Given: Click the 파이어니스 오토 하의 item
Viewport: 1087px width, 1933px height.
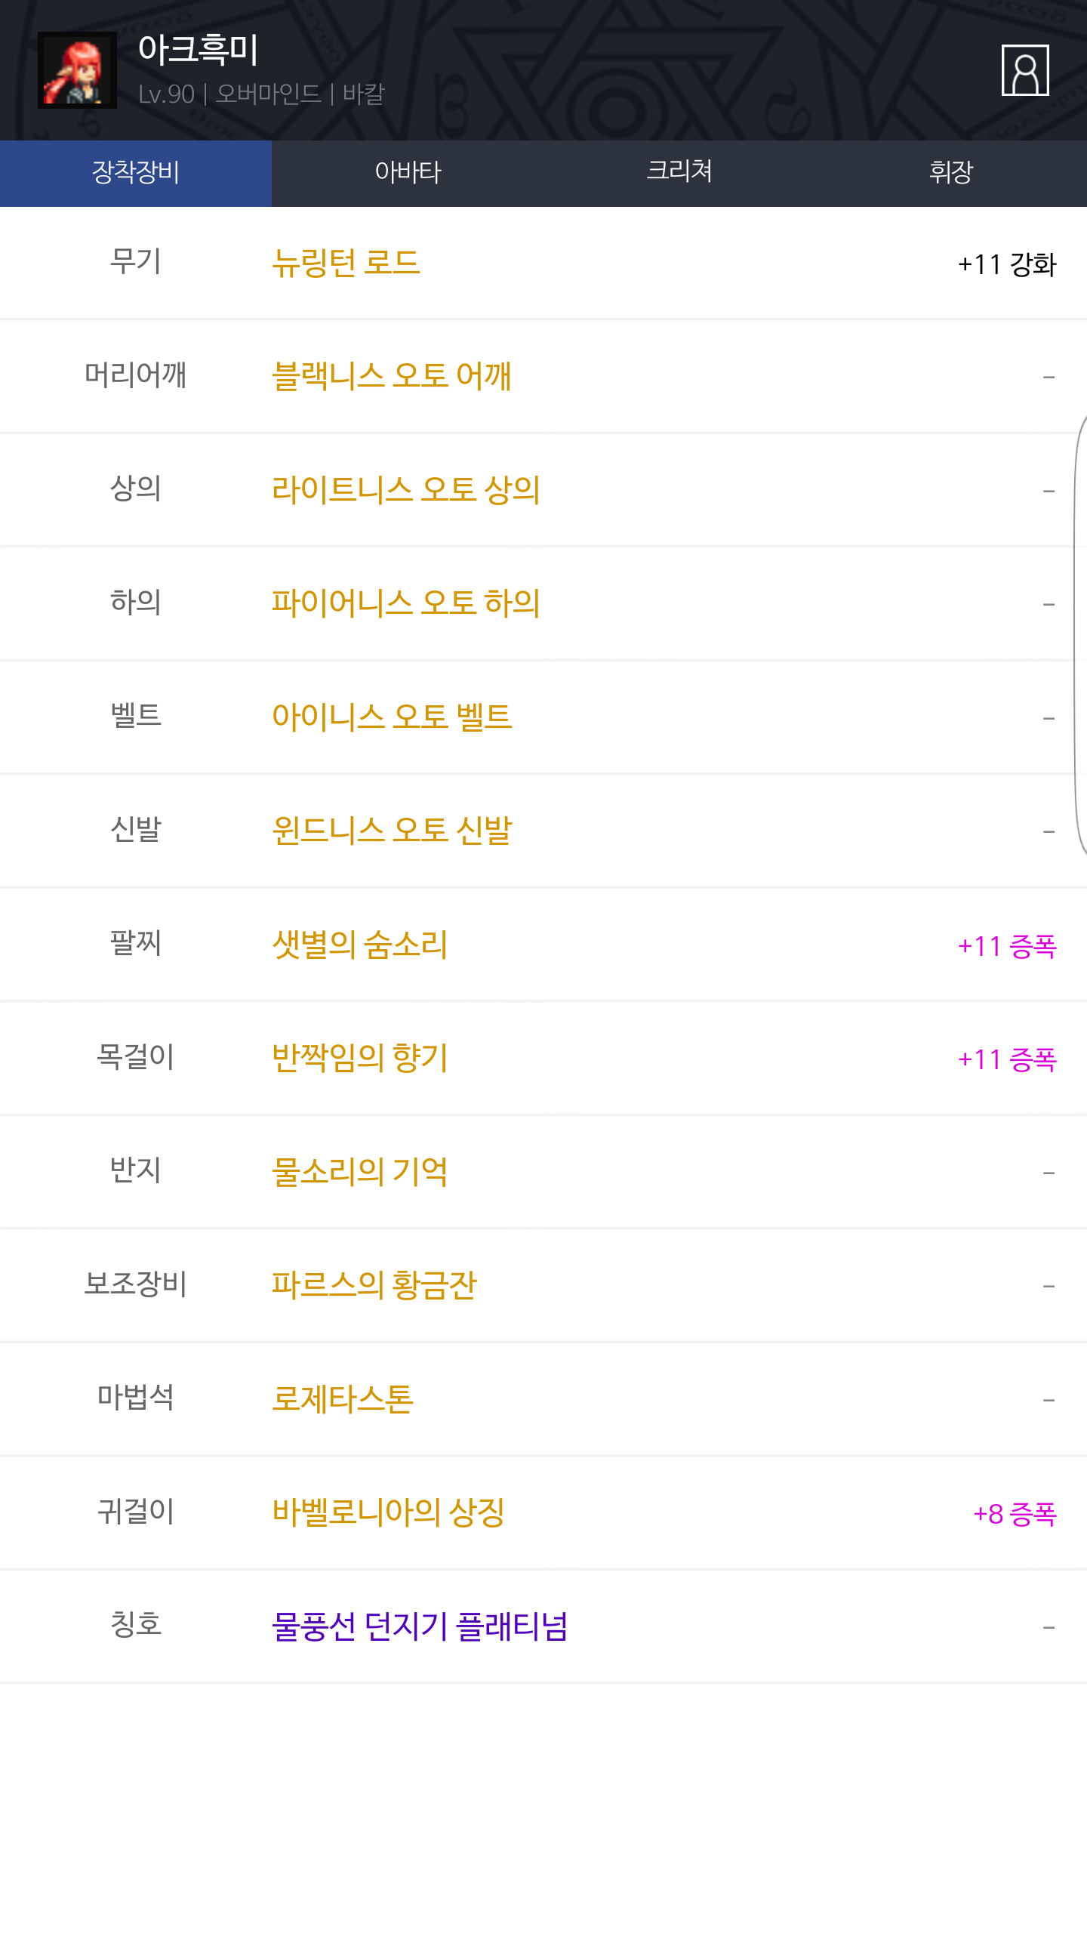Looking at the screenshot, I should click(x=406, y=603).
